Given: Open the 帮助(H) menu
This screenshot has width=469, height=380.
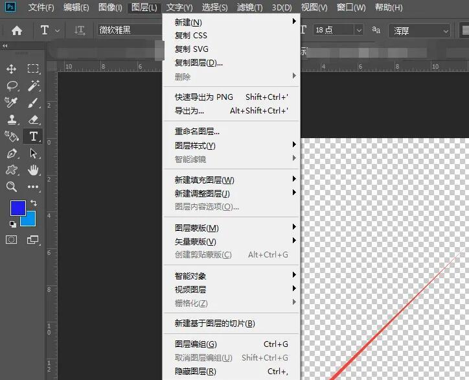Looking at the screenshot, I should (x=389, y=7).
